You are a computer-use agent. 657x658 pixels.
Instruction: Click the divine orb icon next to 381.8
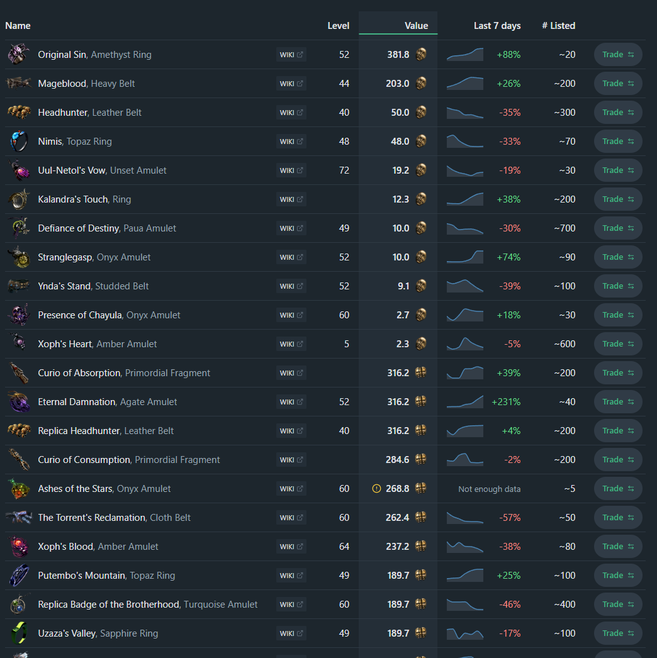[x=420, y=55]
